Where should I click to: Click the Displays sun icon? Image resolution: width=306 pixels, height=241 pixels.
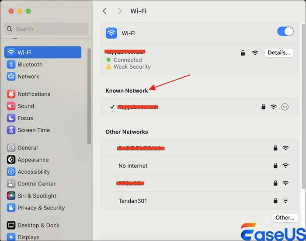pyautogui.click(x=11, y=237)
